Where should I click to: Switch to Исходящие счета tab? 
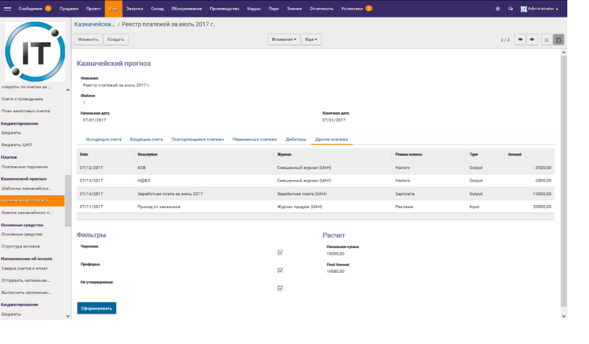tap(104, 139)
